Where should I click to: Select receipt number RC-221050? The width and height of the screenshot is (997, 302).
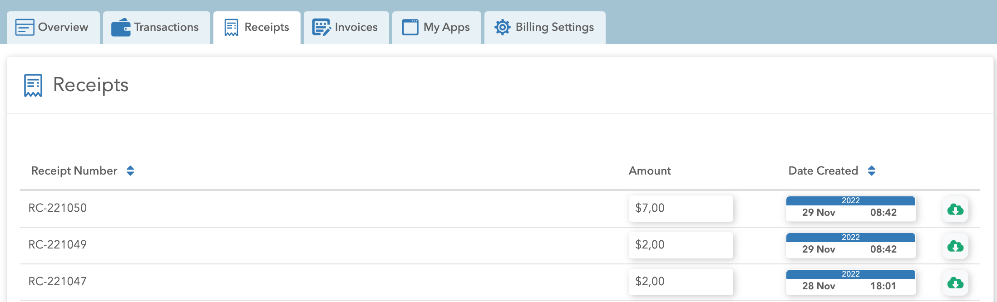coord(58,208)
